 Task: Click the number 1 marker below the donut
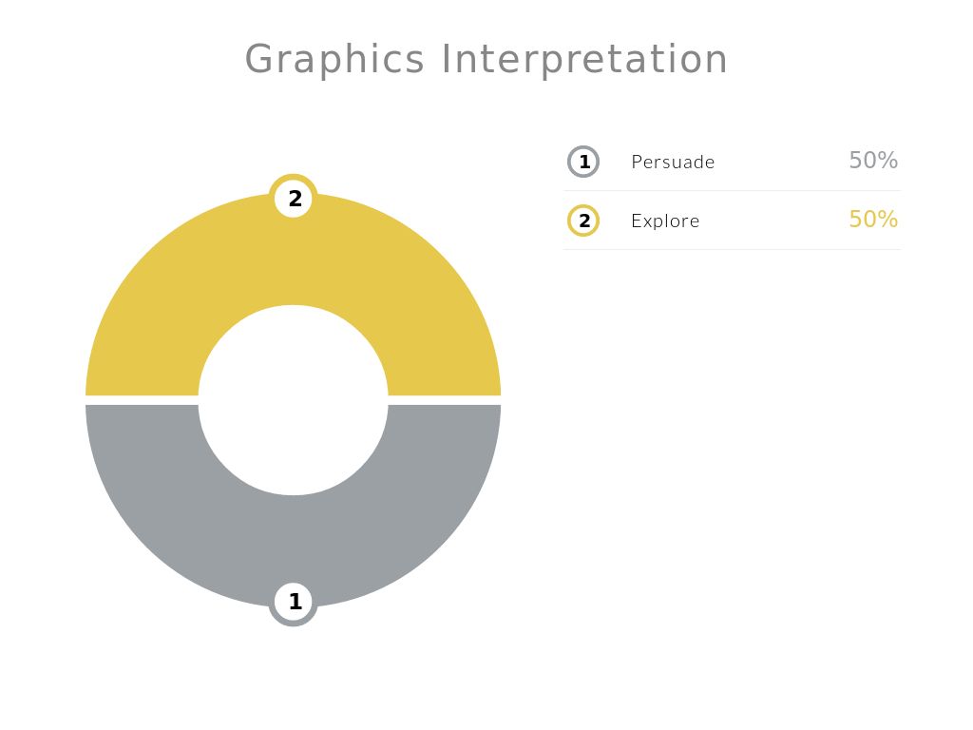point(294,602)
